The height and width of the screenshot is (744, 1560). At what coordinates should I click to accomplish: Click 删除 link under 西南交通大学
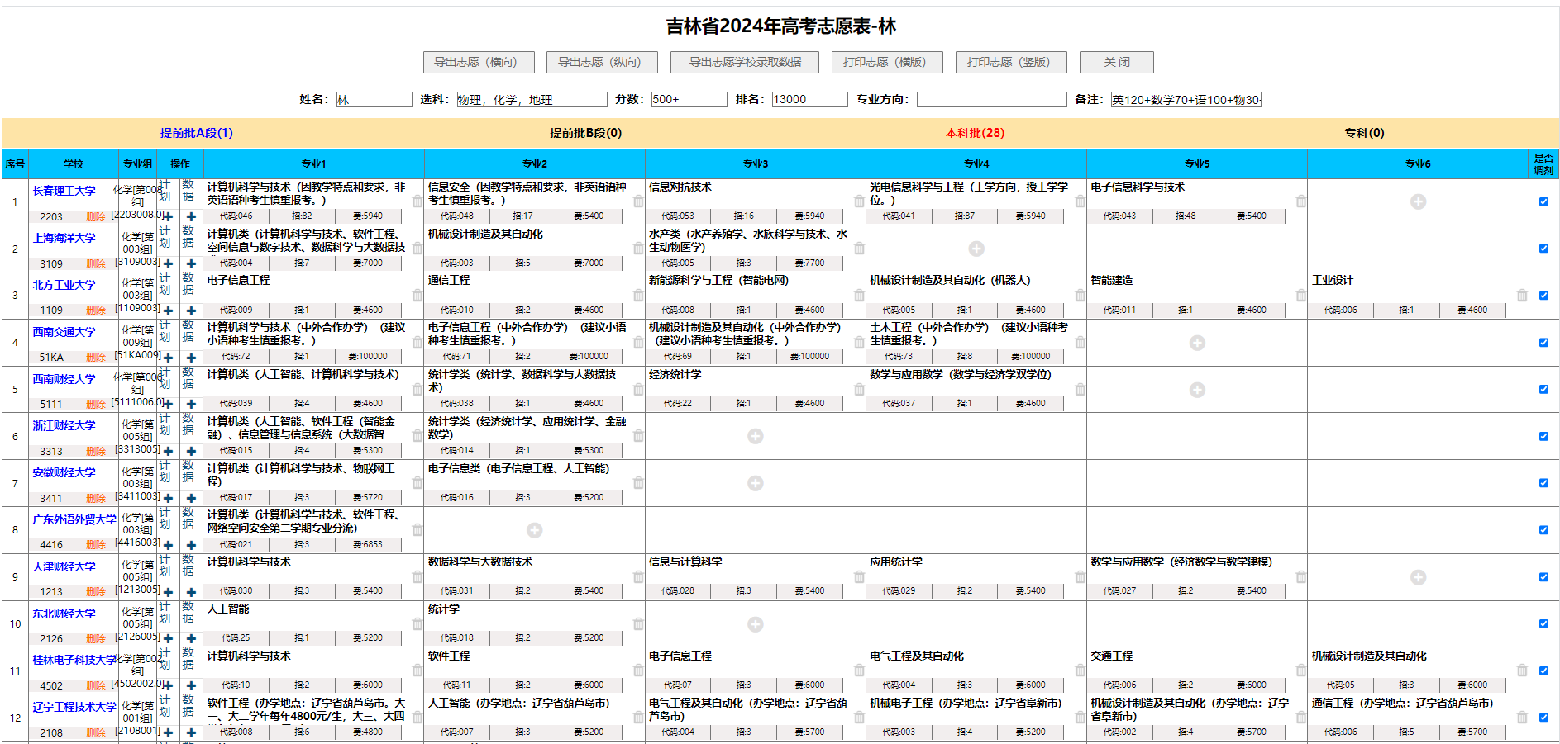pyautogui.click(x=96, y=358)
